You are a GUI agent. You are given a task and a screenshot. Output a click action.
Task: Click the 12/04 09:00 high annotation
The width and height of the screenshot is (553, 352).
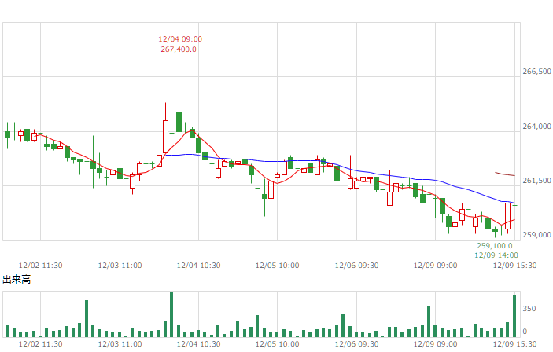[180, 39]
